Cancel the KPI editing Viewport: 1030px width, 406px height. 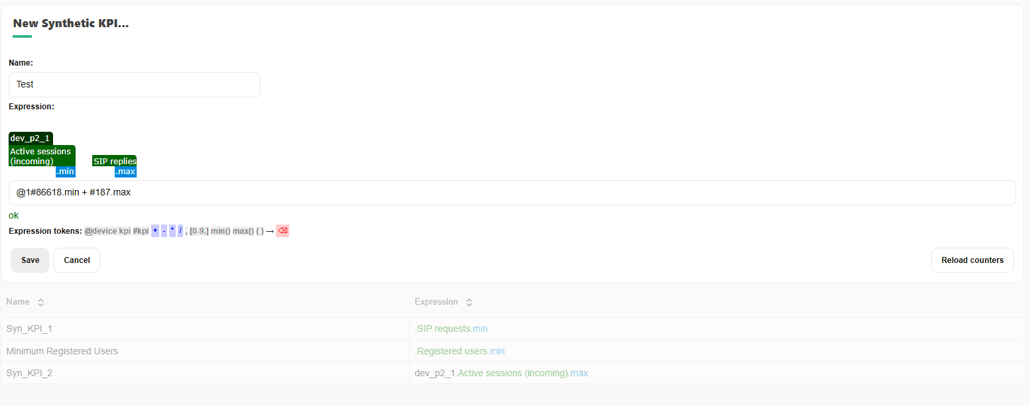coord(76,260)
